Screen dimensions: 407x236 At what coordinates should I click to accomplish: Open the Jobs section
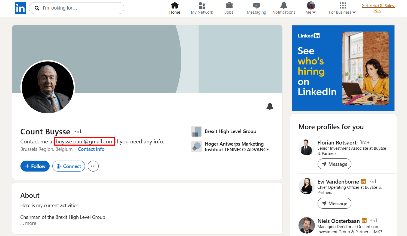(x=229, y=8)
